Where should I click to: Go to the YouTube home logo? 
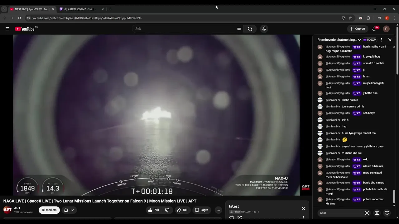25,29
